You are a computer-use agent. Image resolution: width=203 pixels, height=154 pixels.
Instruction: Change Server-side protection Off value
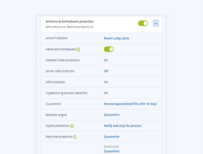[x=106, y=71]
